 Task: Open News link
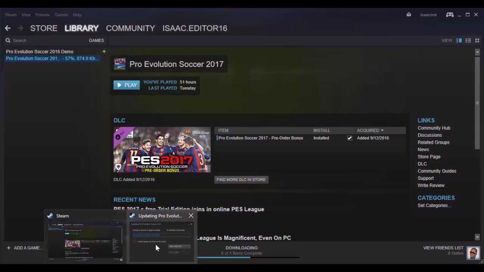[423, 150]
